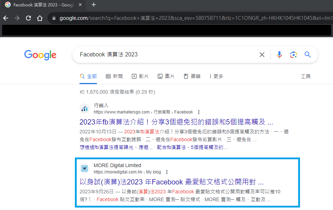Open the 配合fb演算法，5個提高觸及的 sitelink
The image size is (333, 210).
192,148
